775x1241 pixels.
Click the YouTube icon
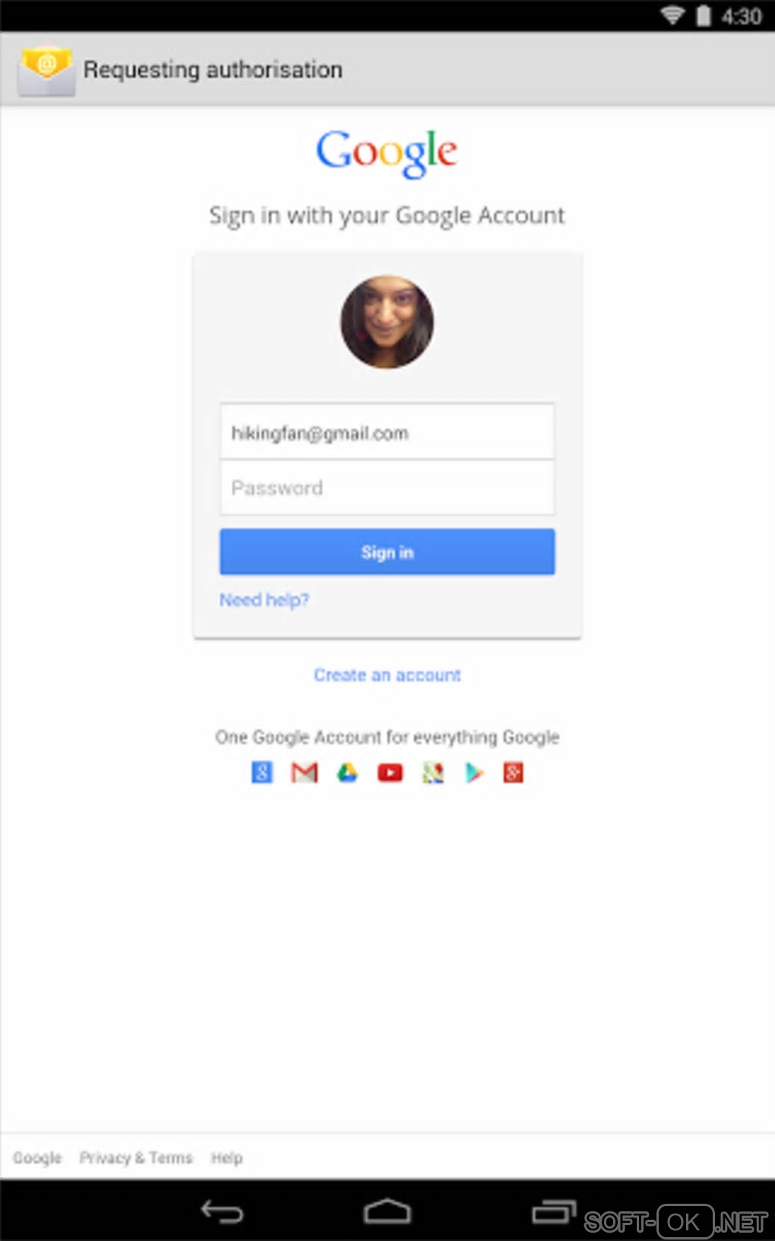[x=391, y=773]
